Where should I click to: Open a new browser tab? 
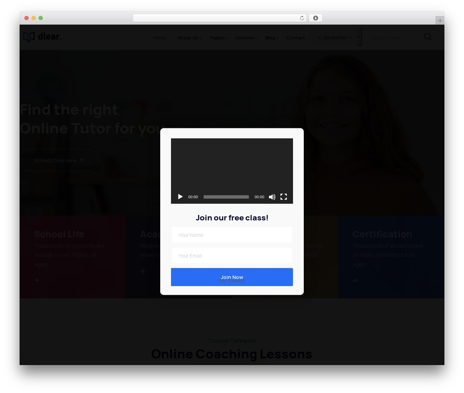(x=440, y=21)
